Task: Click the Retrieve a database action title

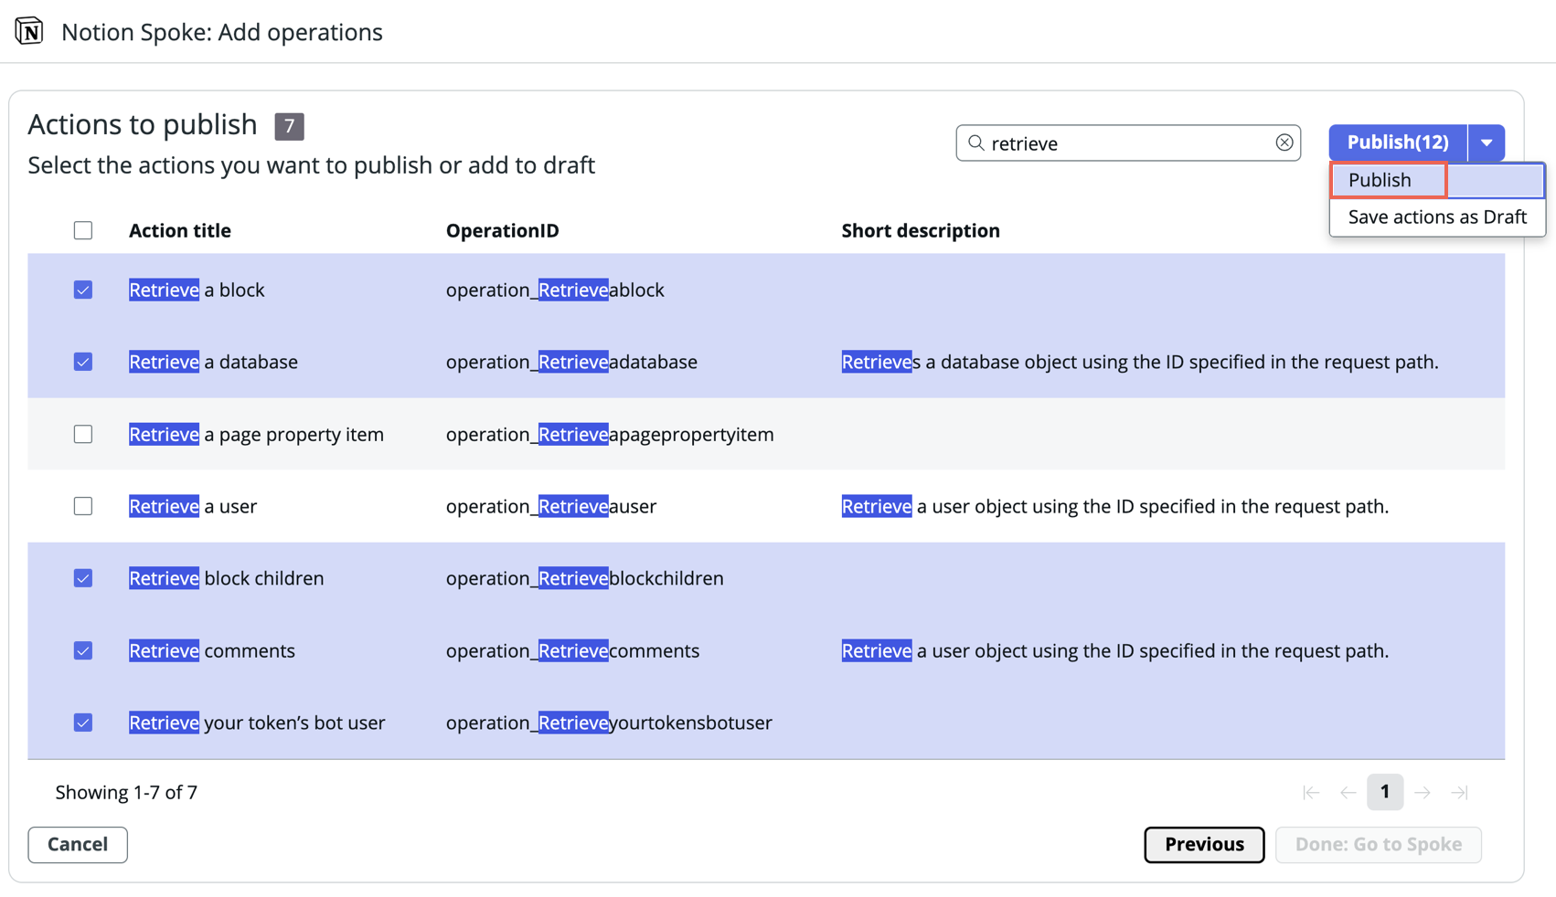Action: [213, 362]
